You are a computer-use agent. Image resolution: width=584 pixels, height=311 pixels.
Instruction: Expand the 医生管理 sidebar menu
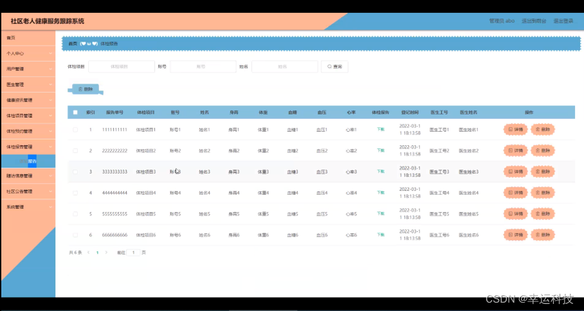[x=28, y=84]
